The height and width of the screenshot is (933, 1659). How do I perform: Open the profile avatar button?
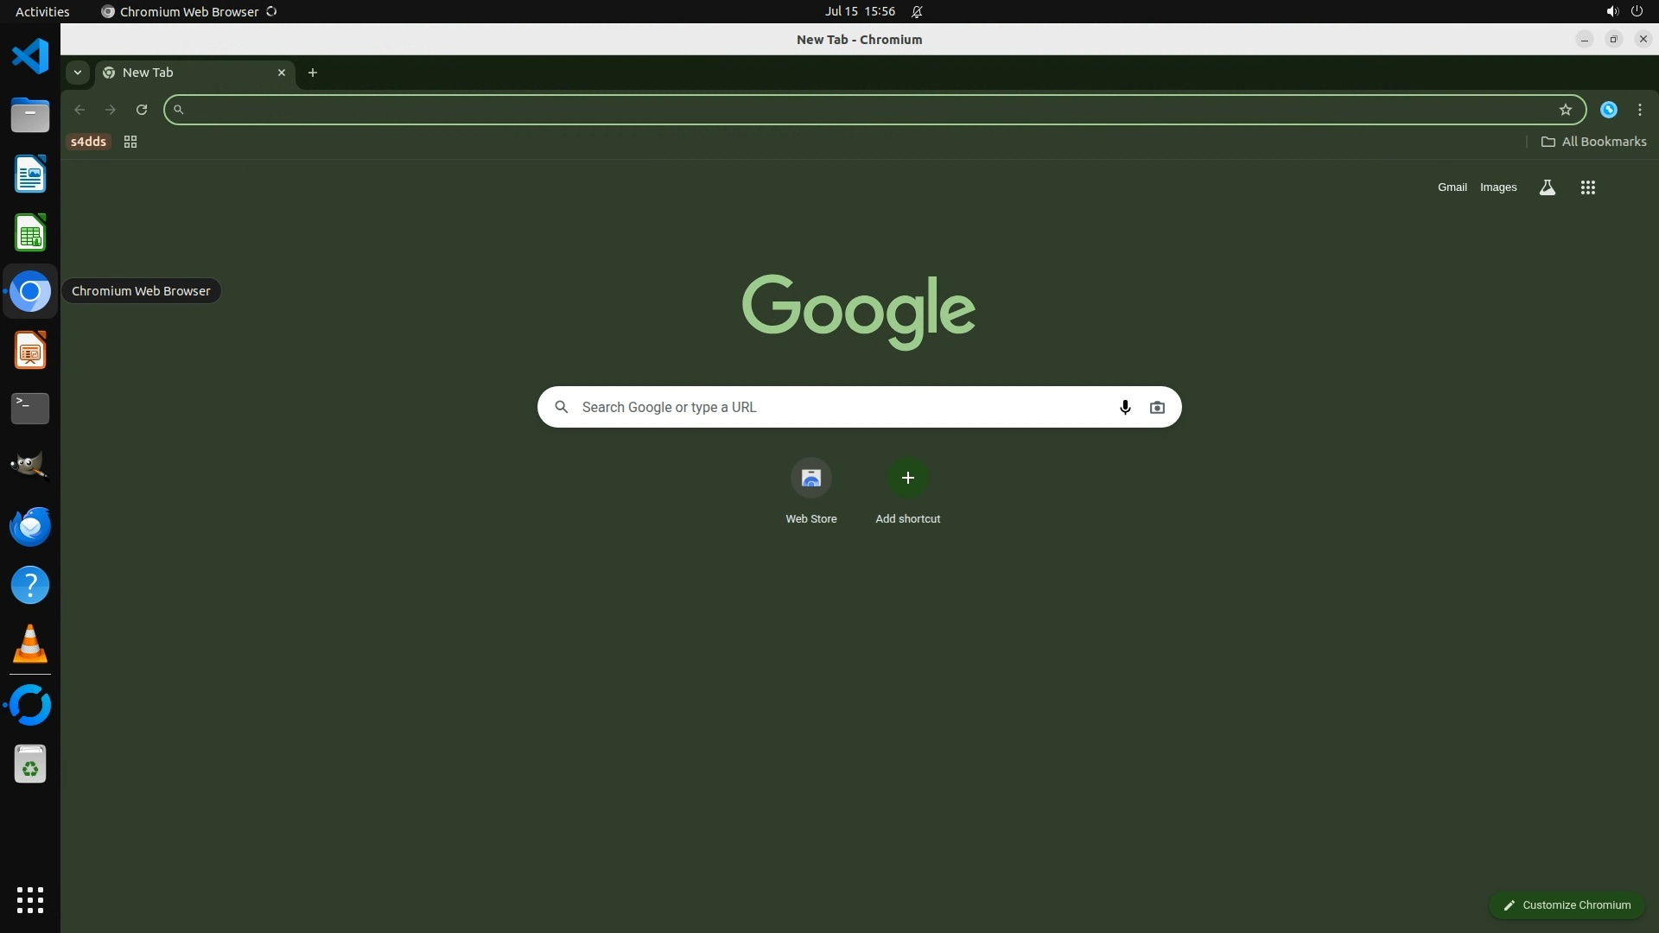1608,110
